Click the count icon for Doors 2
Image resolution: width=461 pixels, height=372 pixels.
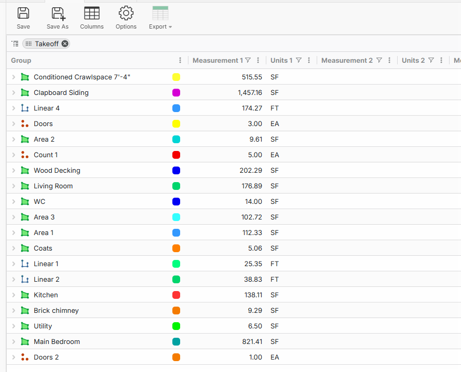tap(25, 357)
